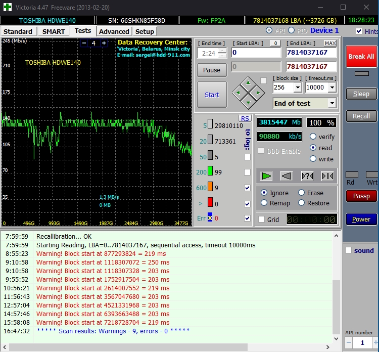Image resolution: width=379 pixels, height=352 pixels.
Task: Click the down arrow on navigation diamond
Action: (x=248, y=103)
